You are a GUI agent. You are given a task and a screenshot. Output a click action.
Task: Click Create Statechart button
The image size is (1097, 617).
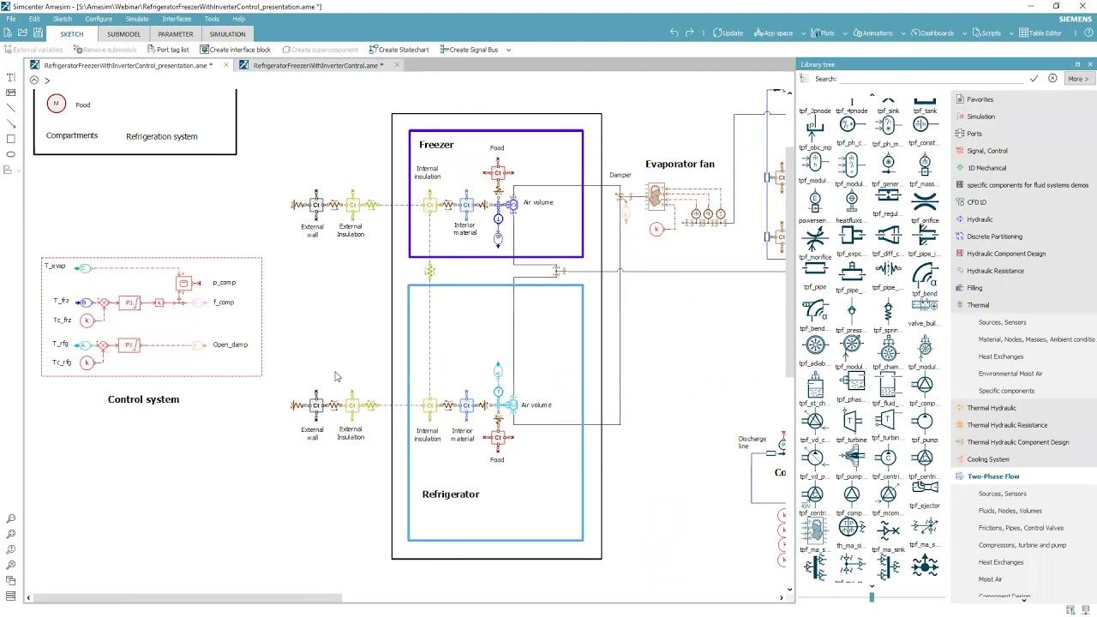coord(399,50)
